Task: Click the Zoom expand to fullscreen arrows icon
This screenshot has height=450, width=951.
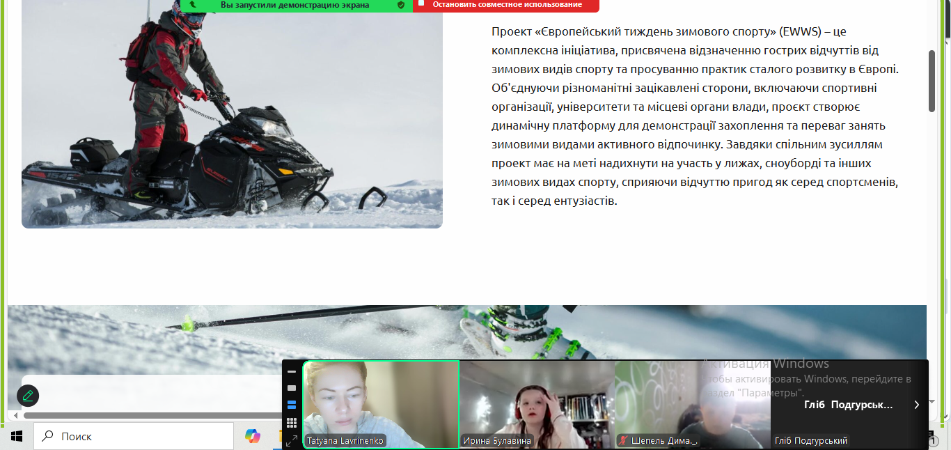Action: (292, 440)
